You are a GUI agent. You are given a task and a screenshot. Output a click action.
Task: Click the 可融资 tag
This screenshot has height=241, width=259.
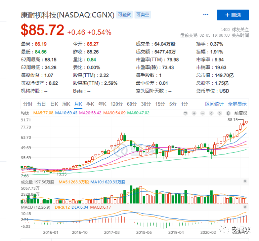pos(124,15)
